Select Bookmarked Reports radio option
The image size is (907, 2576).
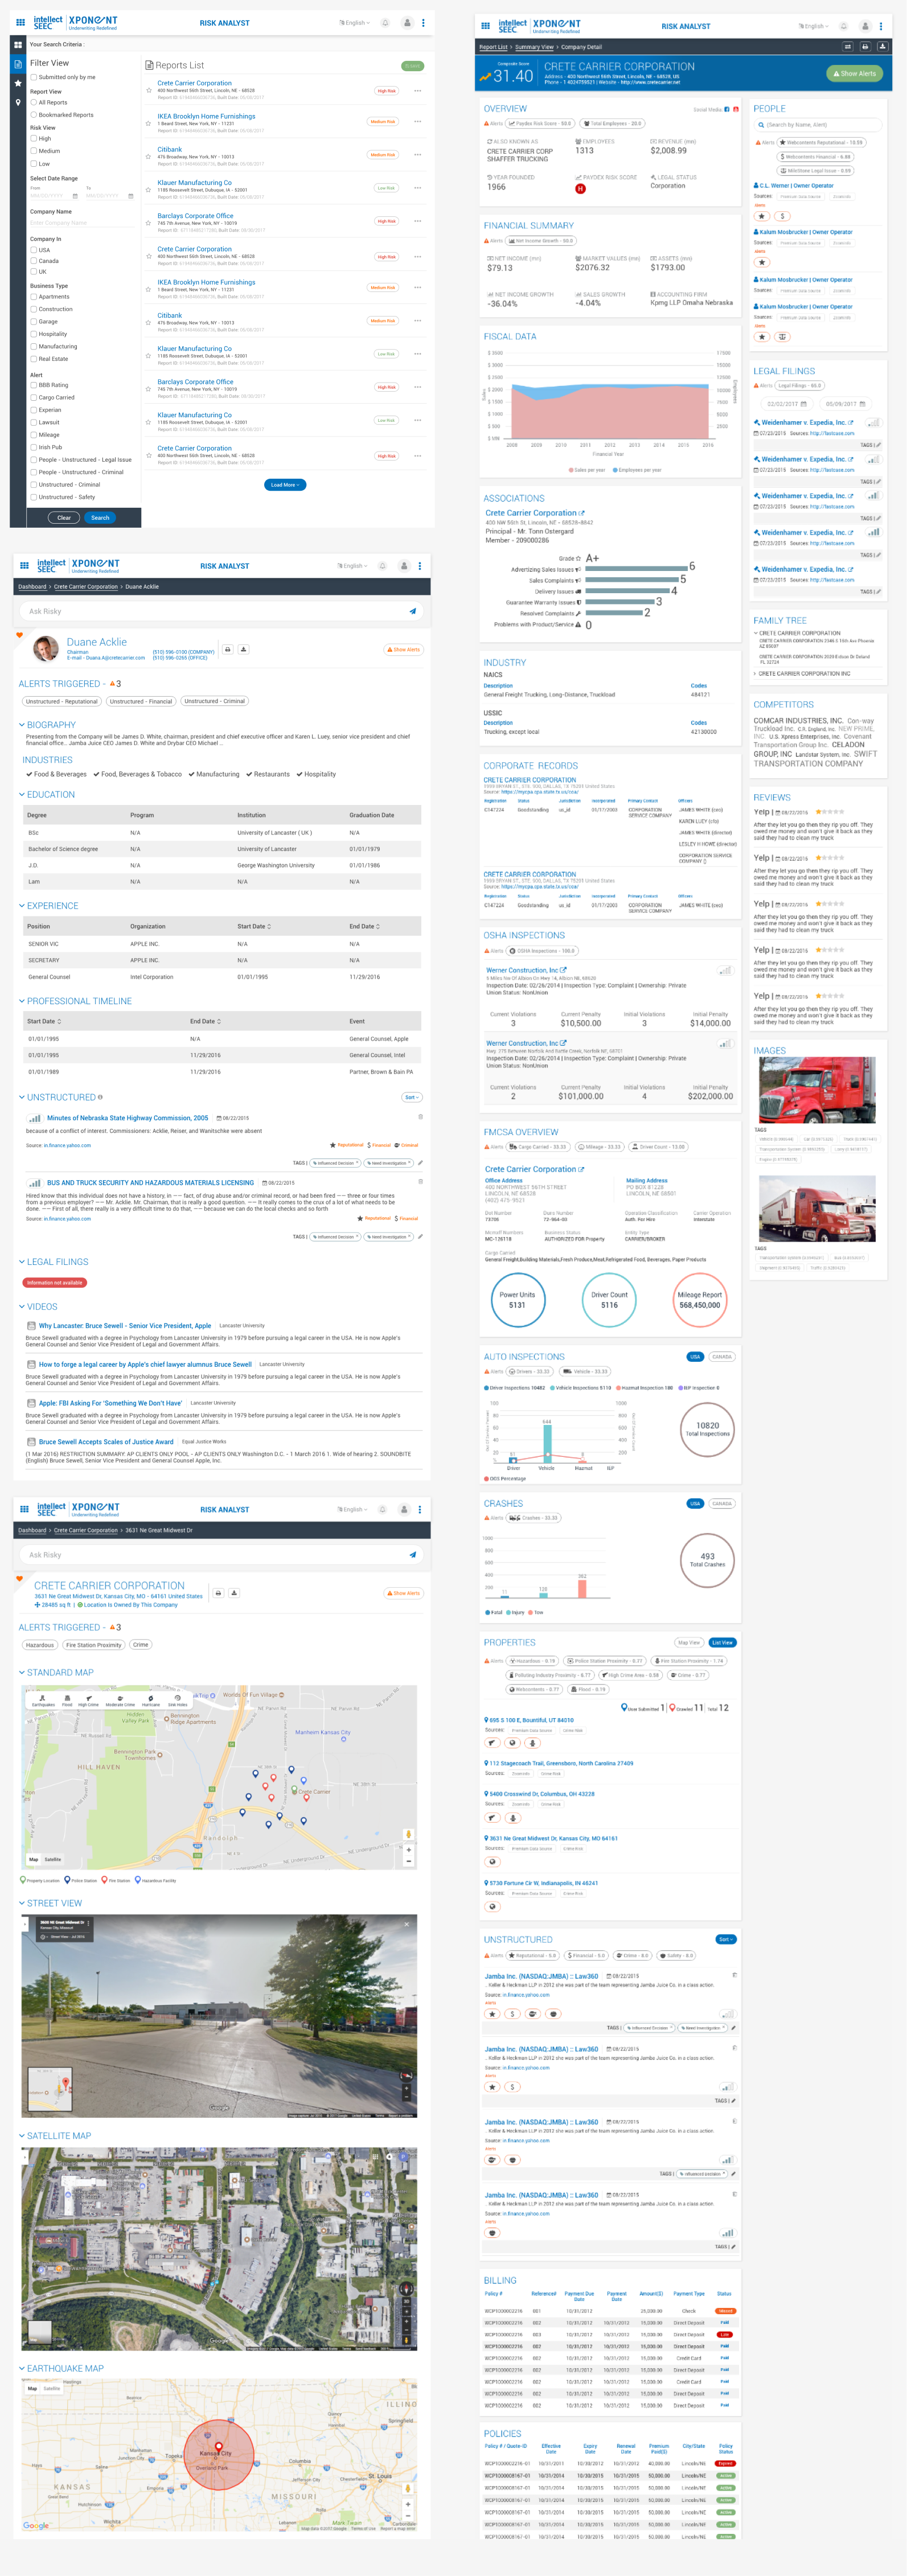click(33, 115)
